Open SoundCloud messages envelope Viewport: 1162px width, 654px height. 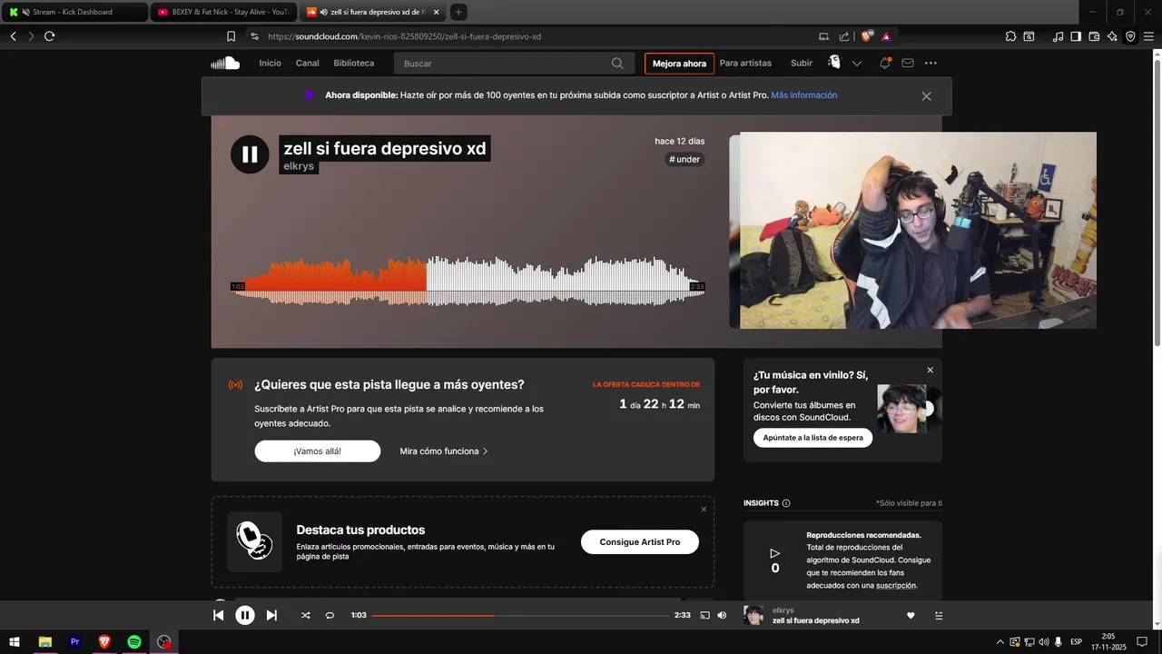click(908, 63)
